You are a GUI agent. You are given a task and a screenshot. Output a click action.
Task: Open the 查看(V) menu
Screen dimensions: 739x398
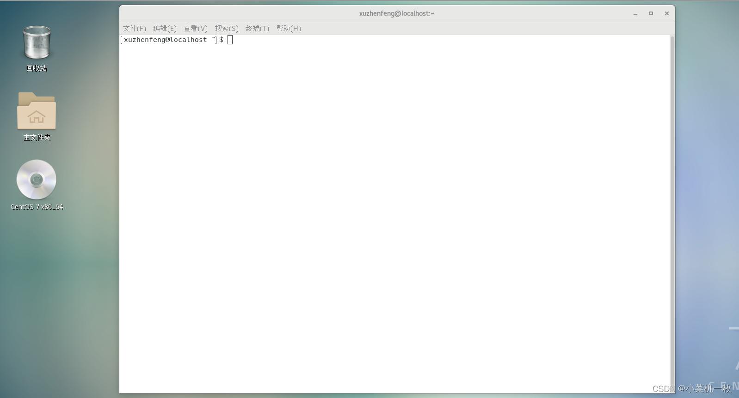click(196, 28)
